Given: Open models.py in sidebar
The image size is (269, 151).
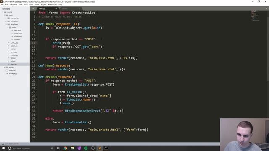Looking at the screenshot, I should [x=14, y=55].
